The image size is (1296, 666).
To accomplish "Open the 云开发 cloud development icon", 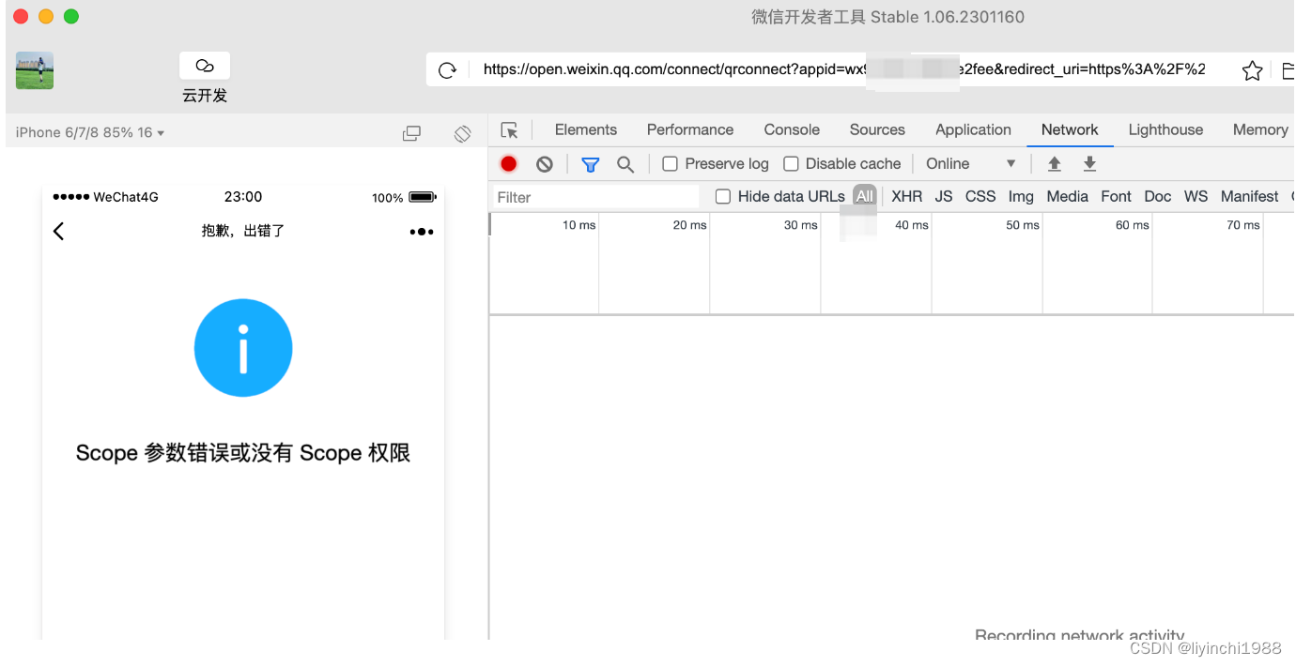I will [205, 66].
